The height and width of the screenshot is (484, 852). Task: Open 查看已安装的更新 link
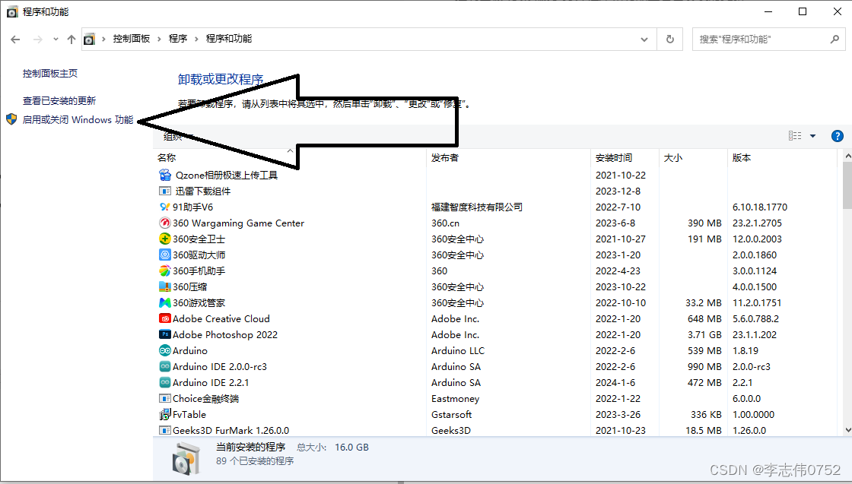[x=59, y=101]
